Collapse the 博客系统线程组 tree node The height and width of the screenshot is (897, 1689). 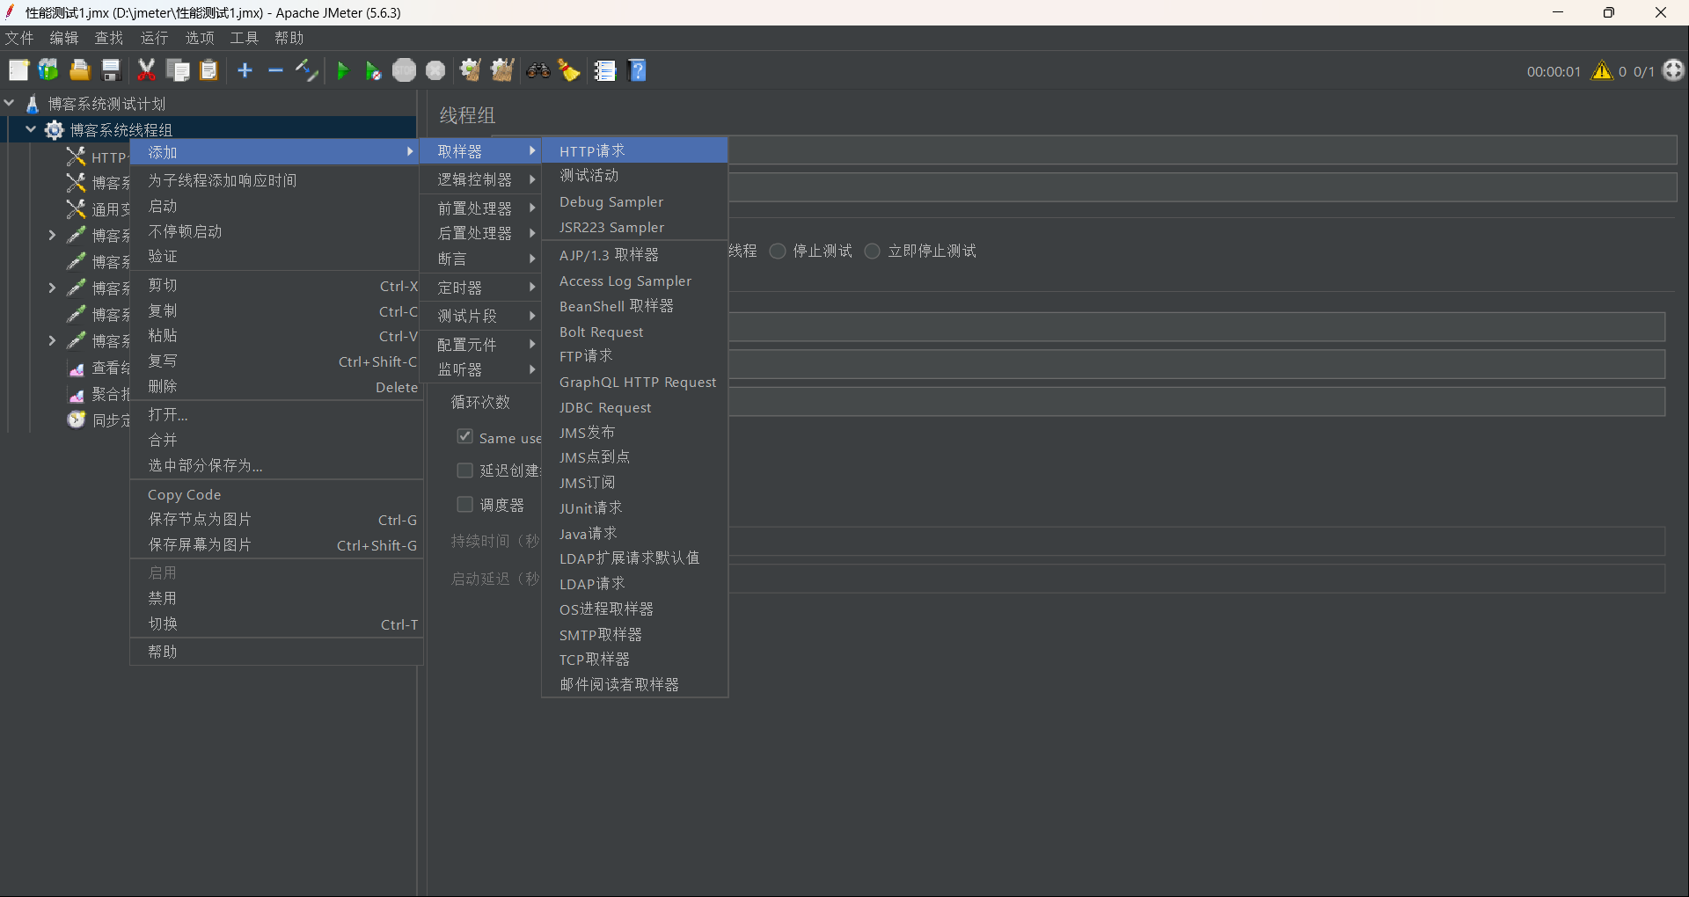(31, 129)
